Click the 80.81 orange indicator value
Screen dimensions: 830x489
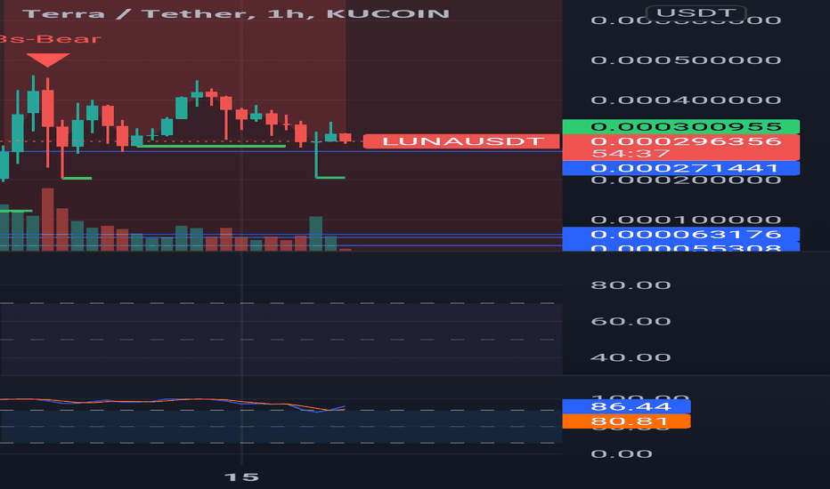(626, 421)
